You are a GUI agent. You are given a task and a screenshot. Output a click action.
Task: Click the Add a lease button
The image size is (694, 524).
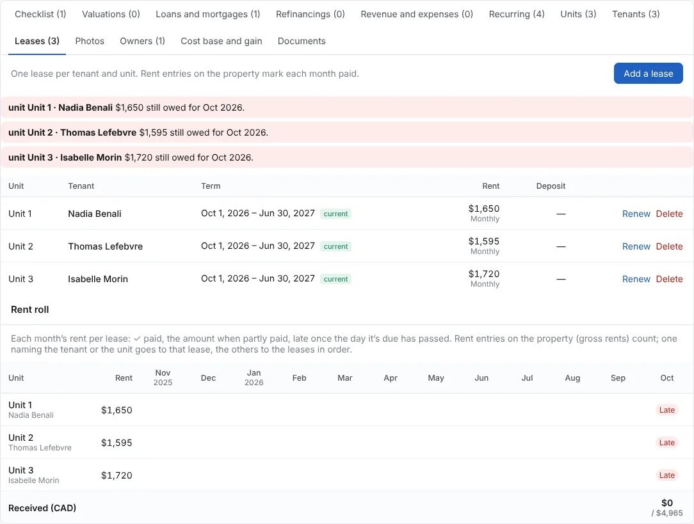point(649,74)
